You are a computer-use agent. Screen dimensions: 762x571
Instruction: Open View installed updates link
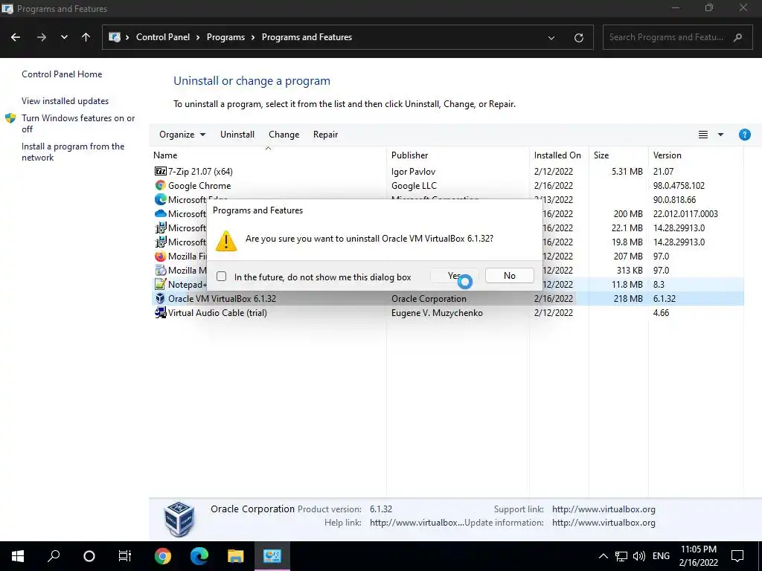[x=65, y=101]
